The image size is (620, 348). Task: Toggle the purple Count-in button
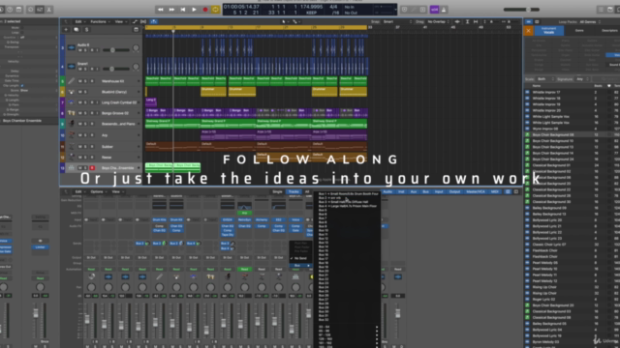click(x=434, y=10)
